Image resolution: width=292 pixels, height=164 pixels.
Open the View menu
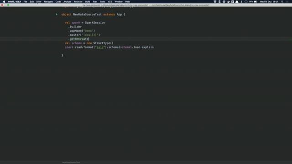coord(39,2)
